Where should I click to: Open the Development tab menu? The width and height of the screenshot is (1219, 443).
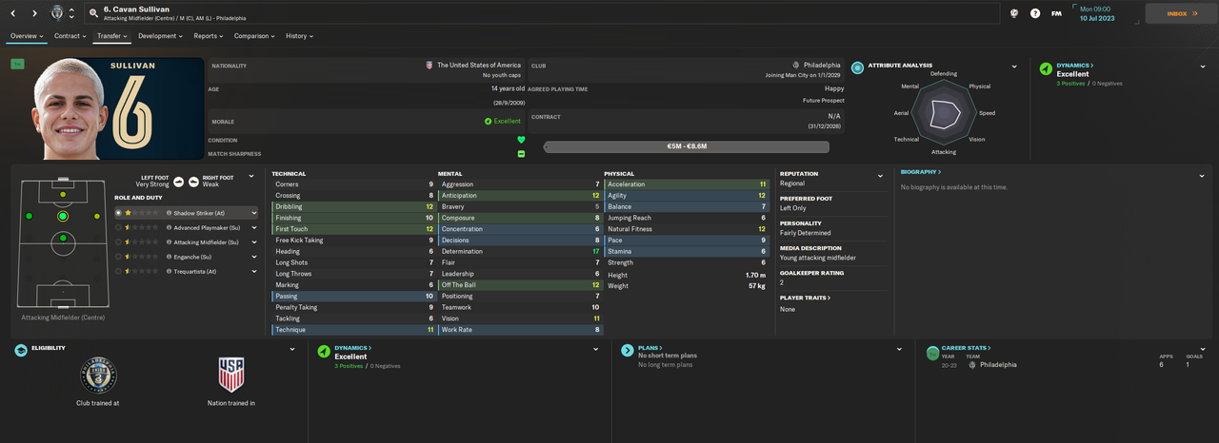(x=159, y=36)
